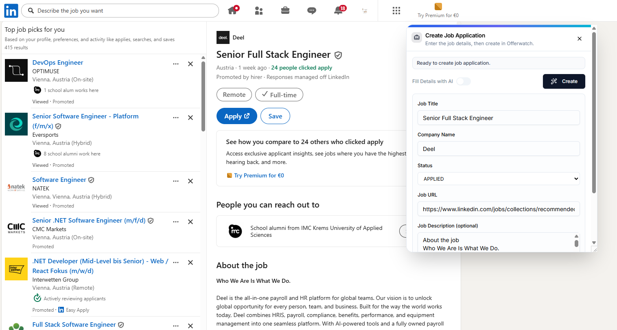This screenshot has height=330, width=617.
Task: Dismiss Senior .NET Software Engineer job
Action: tap(190, 222)
